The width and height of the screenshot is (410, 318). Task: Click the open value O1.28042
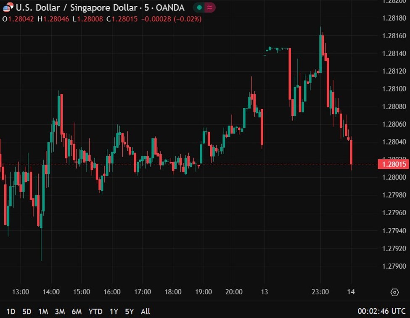point(18,19)
